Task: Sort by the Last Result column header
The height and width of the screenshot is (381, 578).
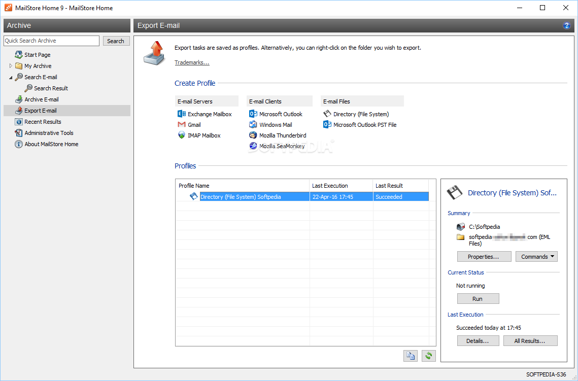Action: tap(401, 186)
